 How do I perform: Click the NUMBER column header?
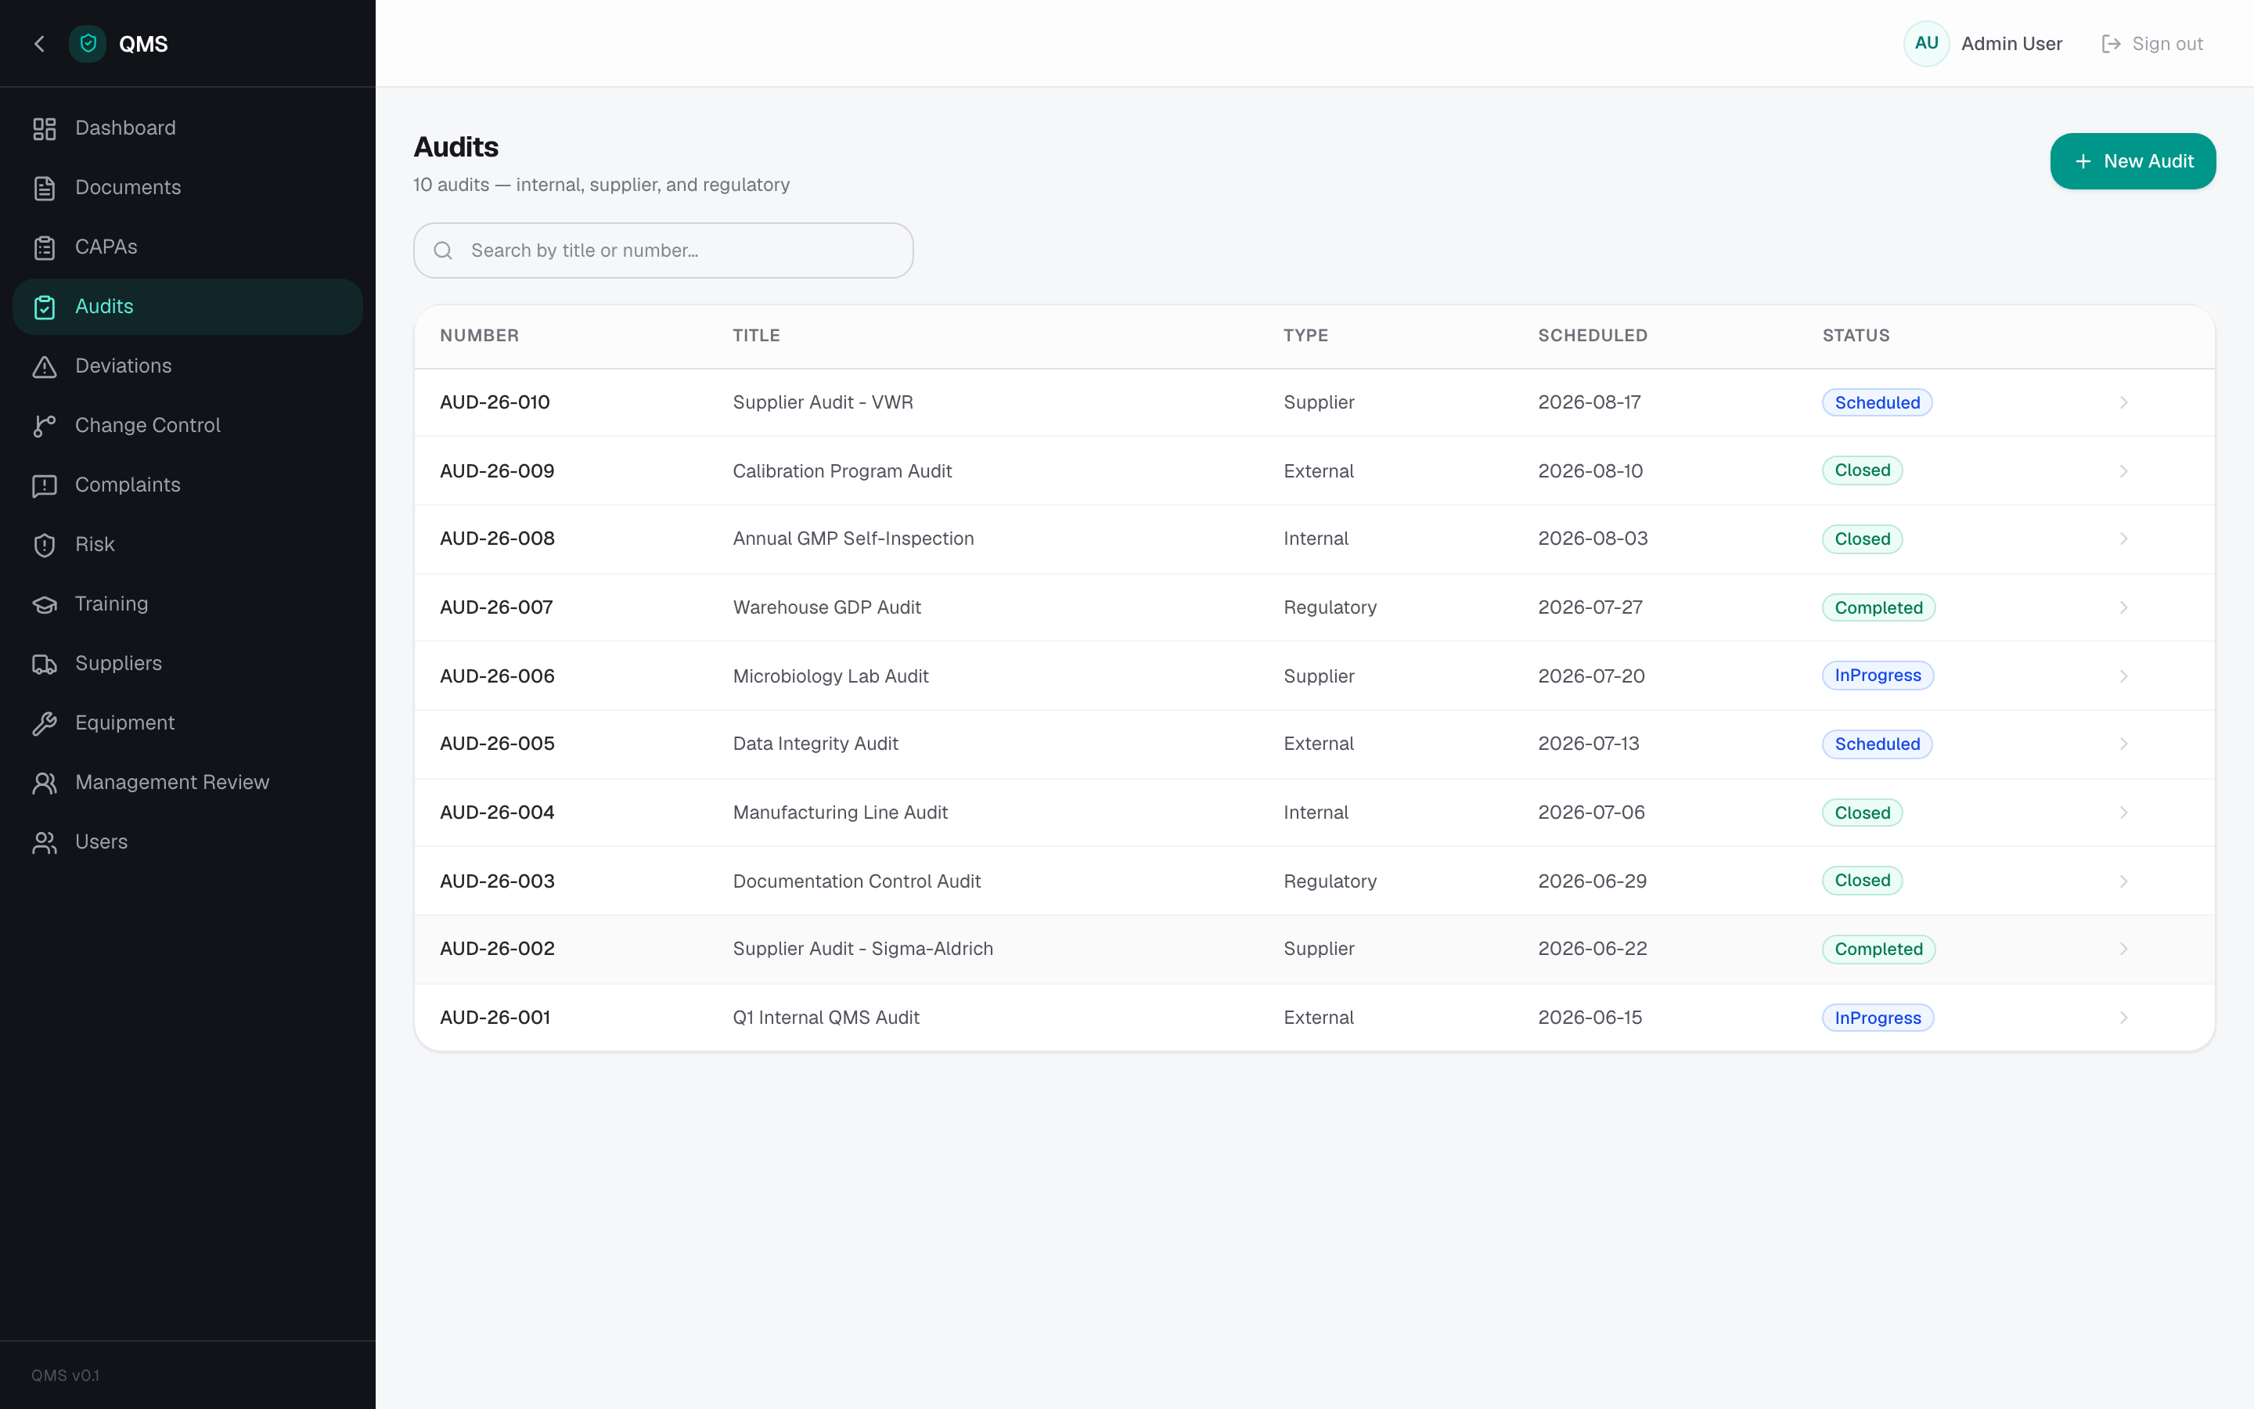click(x=479, y=336)
